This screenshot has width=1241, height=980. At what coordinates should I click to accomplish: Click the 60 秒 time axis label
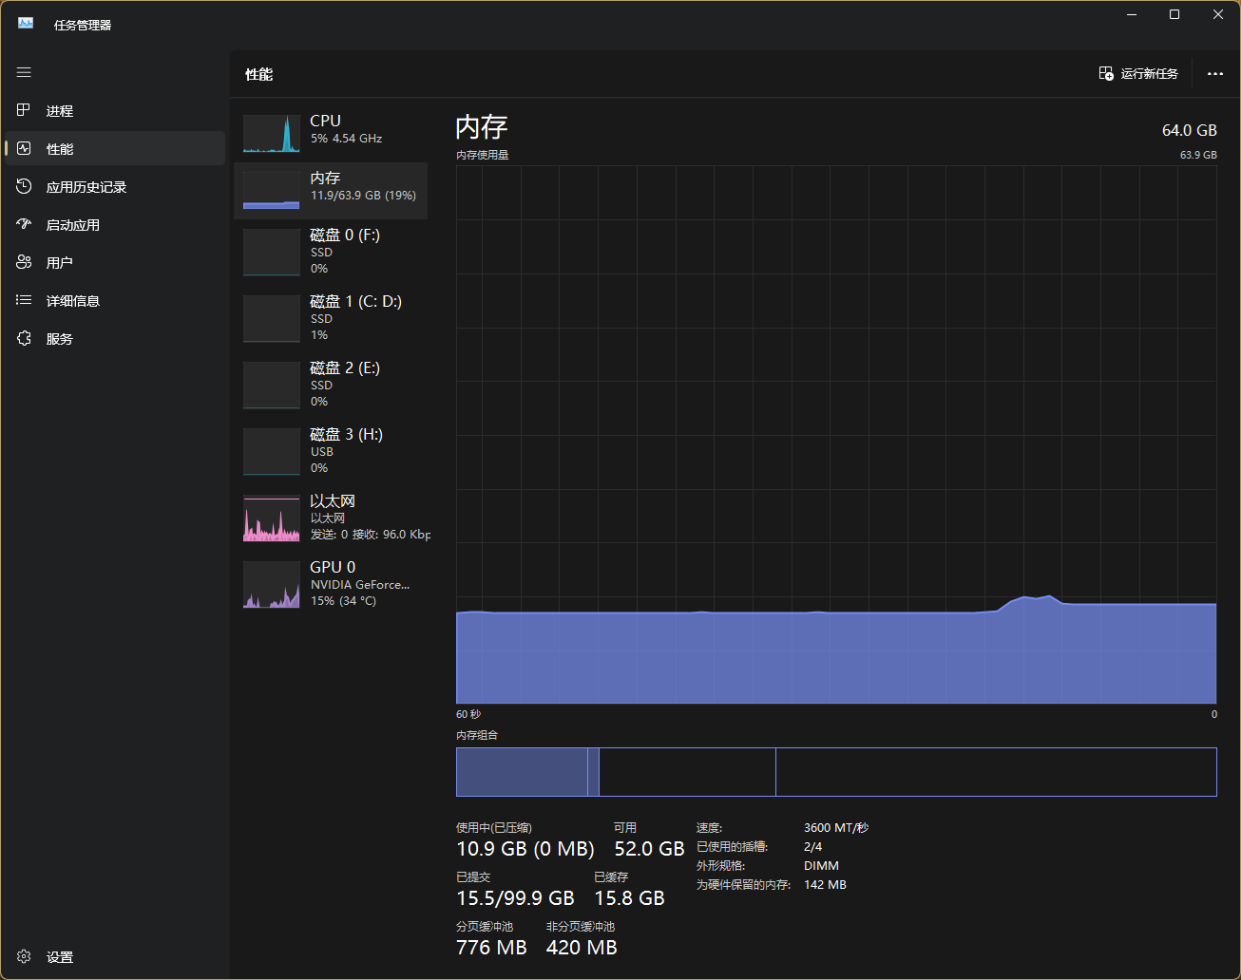[468, 714]
